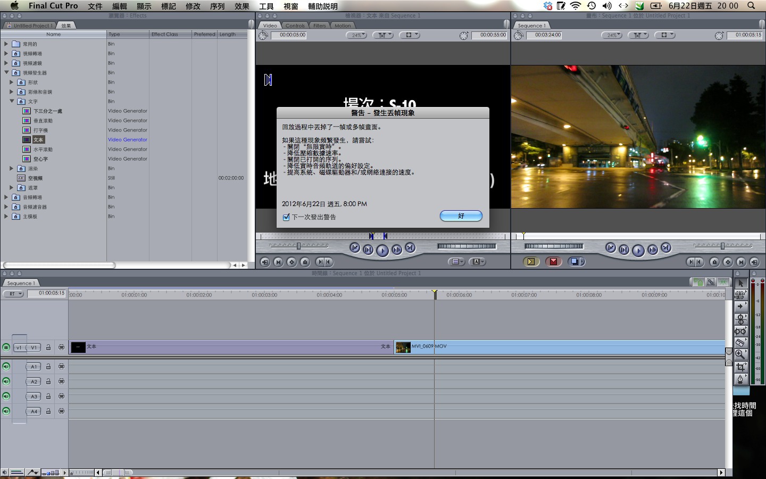
Task: Expand the 視頻轉場 bin
Action: pos(6,53)
